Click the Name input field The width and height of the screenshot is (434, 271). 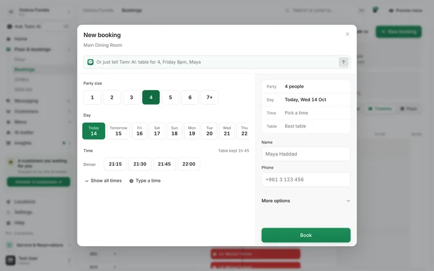[x=306, y=154]
